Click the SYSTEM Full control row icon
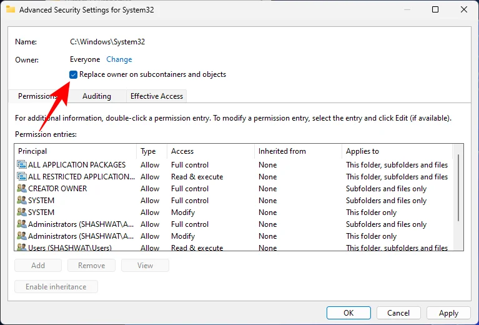 point(22,201)
